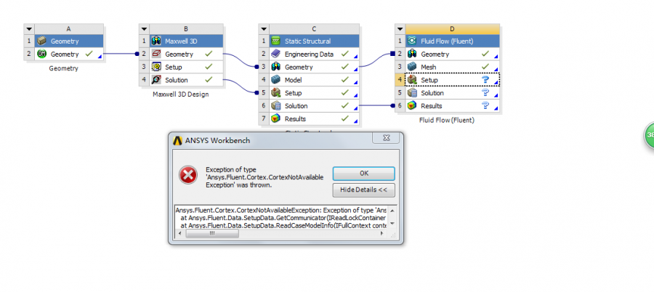Image resolution: width=654 pixels, height=292 pixels.
Task: Click the Static Structural header icon
Action: pos(275,41)
